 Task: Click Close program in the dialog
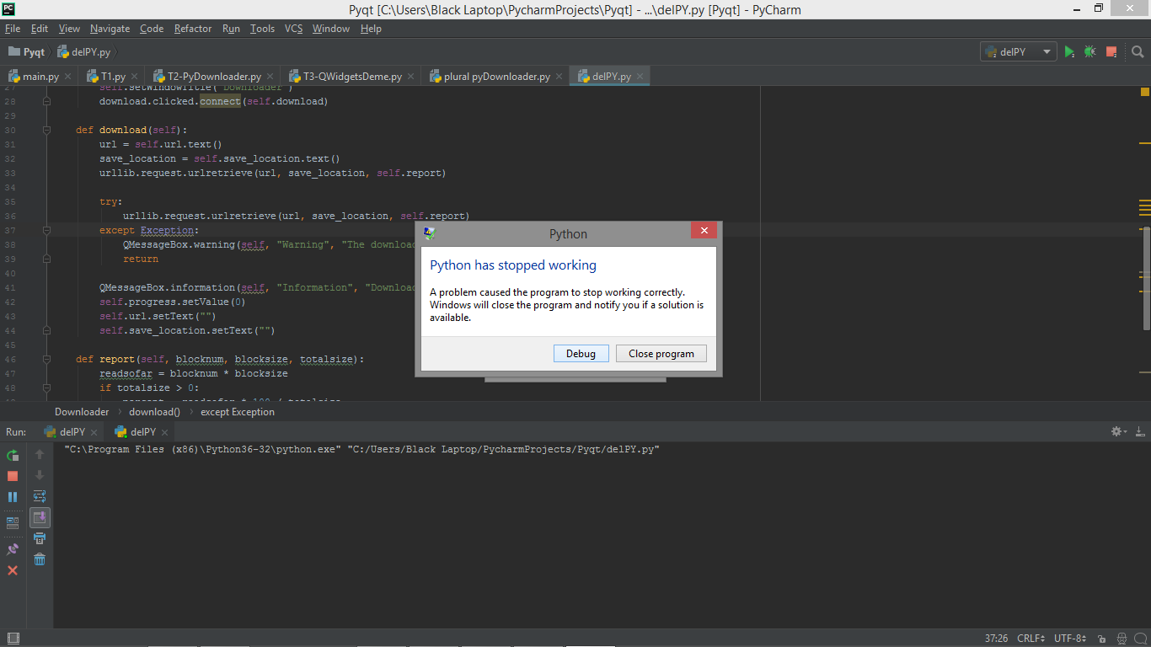tap(661, 354)
